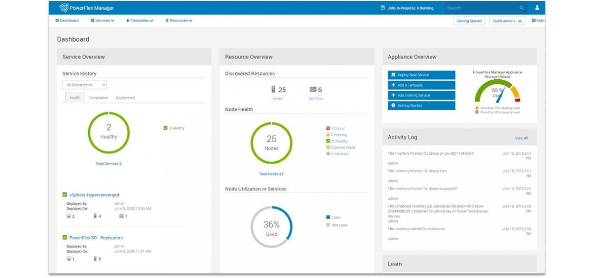Image resolution: width=594 pixels, height=278 pixels.
Task: Click the Getting Started circle icon in Appliance Overview
Action: coord(393,106)
